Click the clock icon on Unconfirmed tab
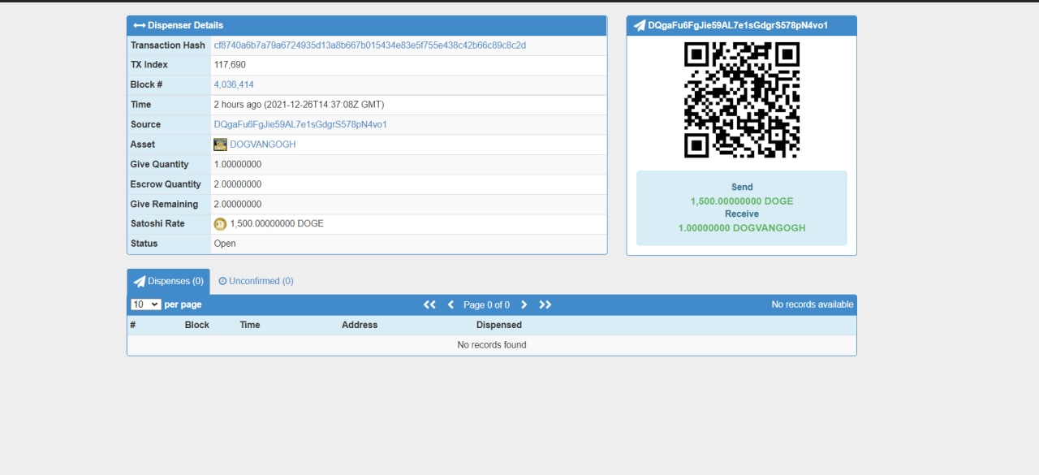 point(222,281)
